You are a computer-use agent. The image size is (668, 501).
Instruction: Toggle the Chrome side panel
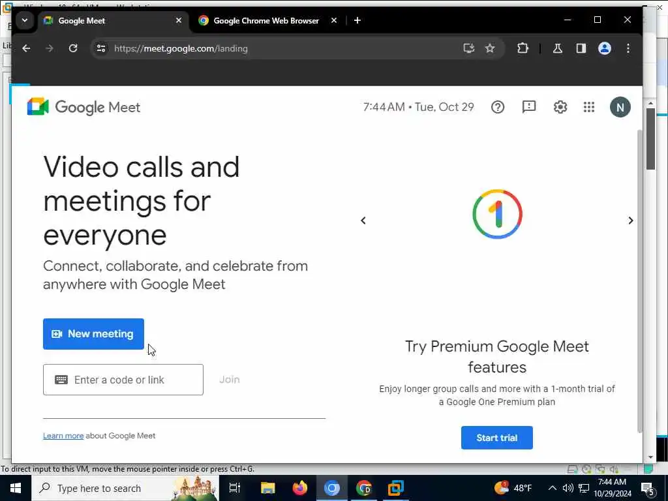point(581,48)
